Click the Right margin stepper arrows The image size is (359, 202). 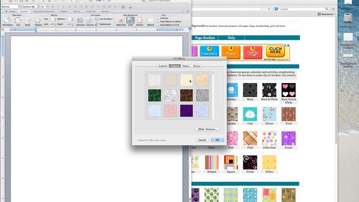(x=72, y=24)
